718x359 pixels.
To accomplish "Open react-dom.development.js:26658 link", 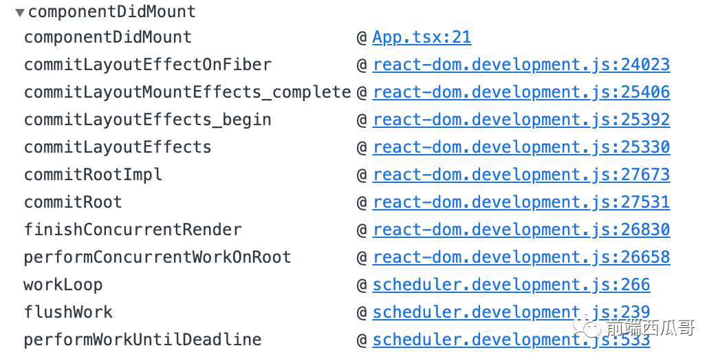I will 521,257.
